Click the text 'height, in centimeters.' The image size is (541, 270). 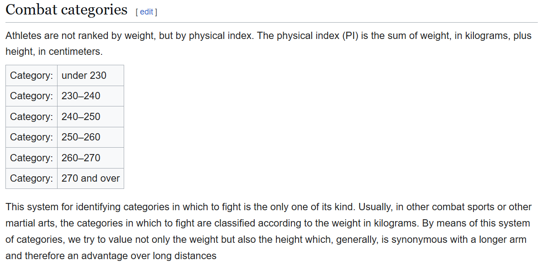point(54,52)
